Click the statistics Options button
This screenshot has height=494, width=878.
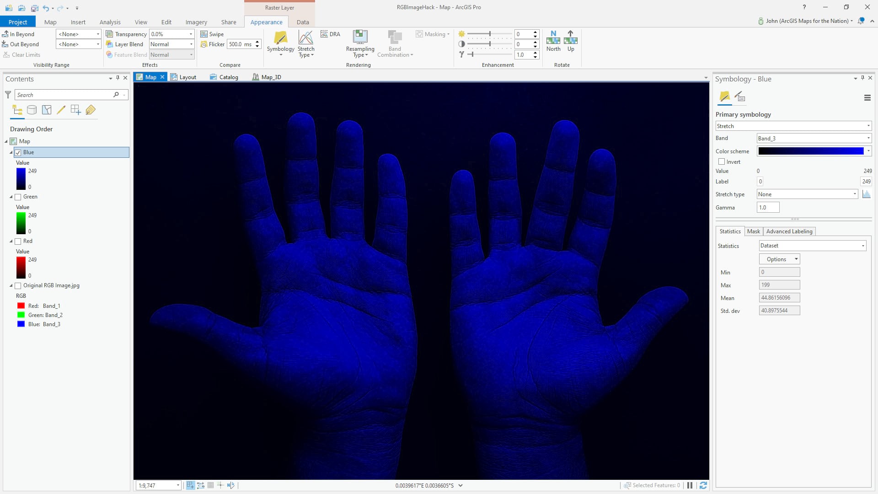pos(779,259)
